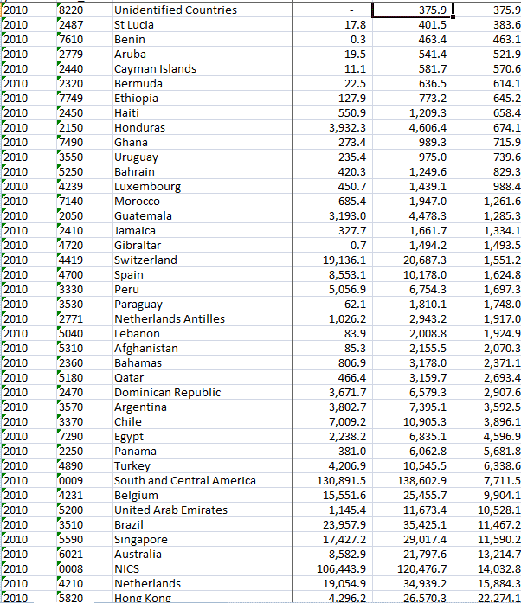Image resolution: width=521 pixels, height=603 pixels.
Task: Click the South and Central America cell
Action: tap(185, 481)
